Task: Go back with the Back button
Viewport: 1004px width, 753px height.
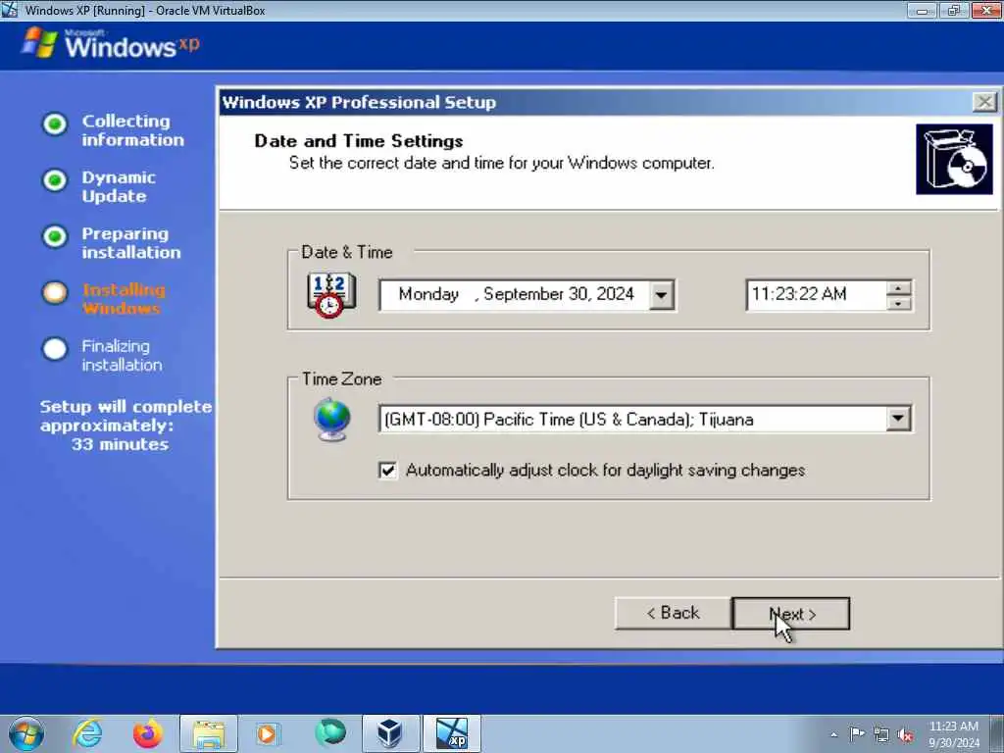Action: pyautogui.click(x=673, y=614)
